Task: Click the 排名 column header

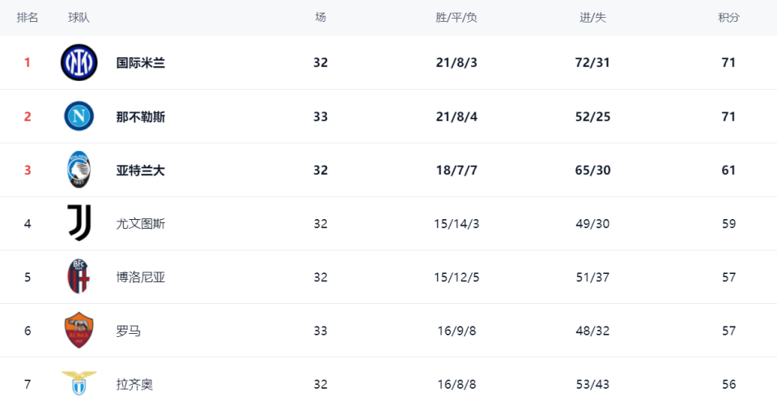Action: point(28,18)
